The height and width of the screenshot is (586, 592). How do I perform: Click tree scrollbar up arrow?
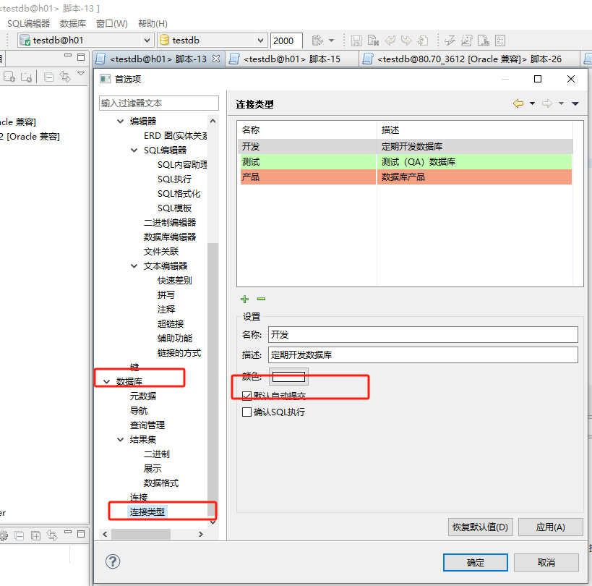pos(213,121)
